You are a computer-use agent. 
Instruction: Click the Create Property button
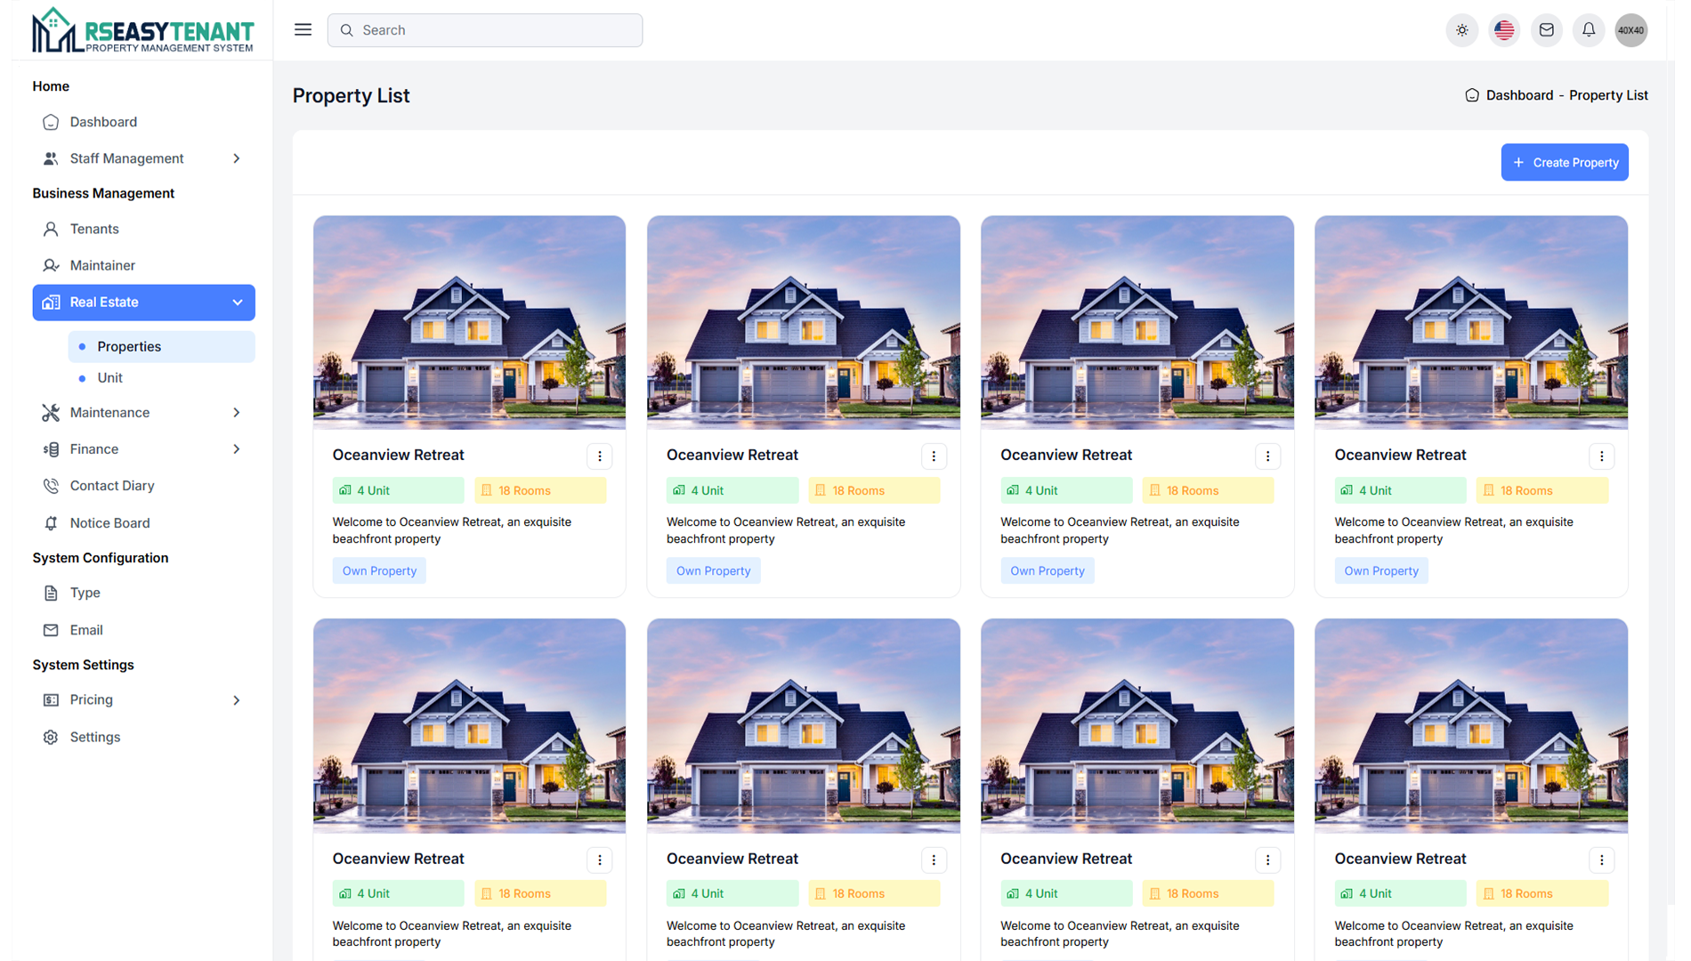tap(1564, 163)
